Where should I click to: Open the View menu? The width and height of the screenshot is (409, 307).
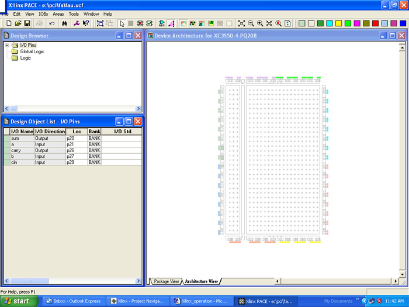[29, 14]
